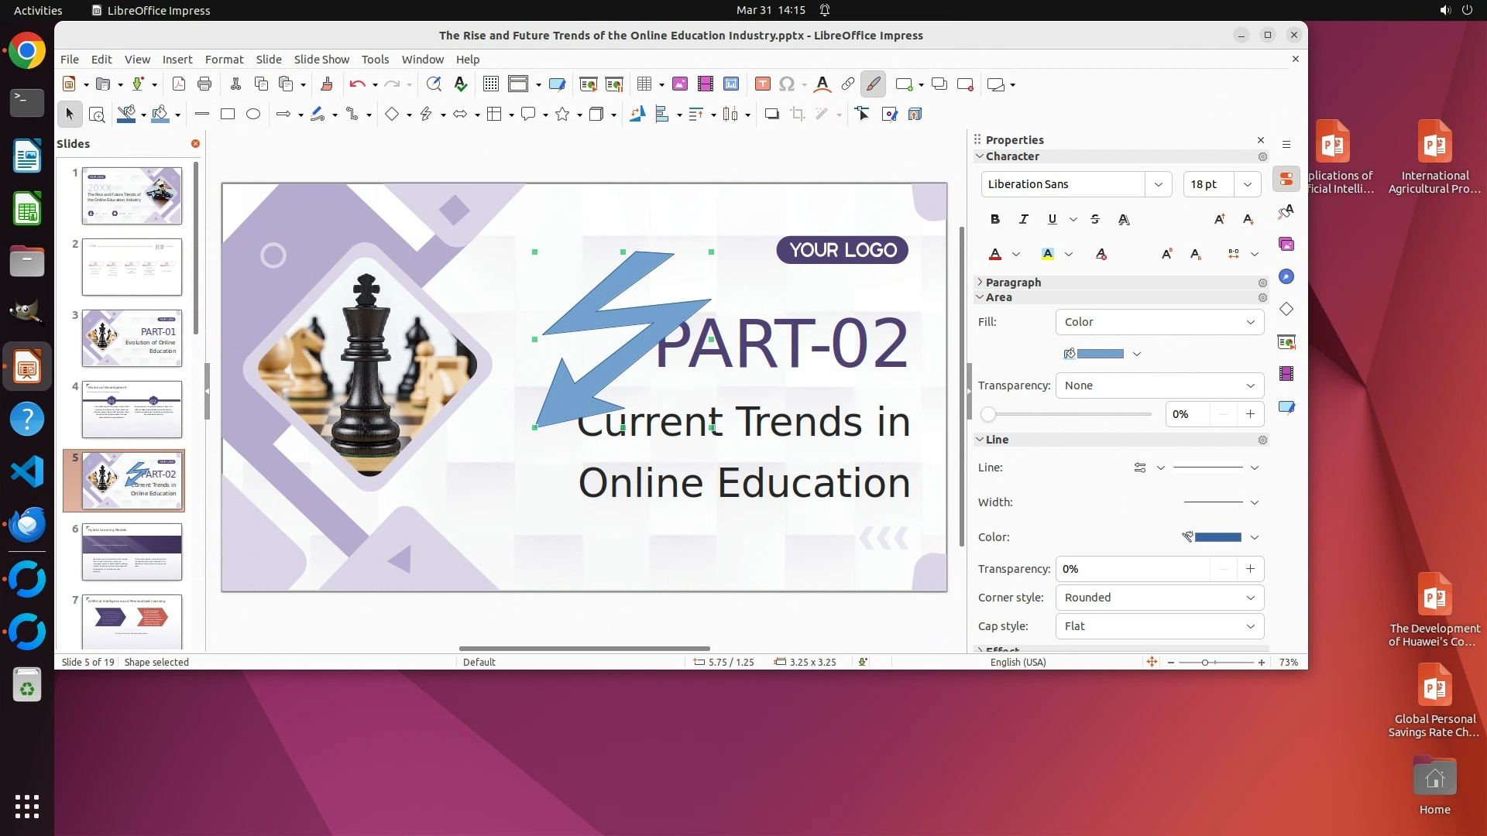Select the Ellipse drawing tool
Screen dimensions: 1487x836
click(x=253, y=115)
